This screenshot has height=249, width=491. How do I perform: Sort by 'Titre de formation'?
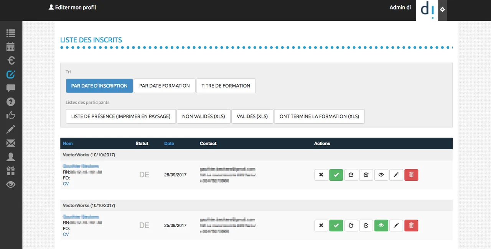click(226, 86)
